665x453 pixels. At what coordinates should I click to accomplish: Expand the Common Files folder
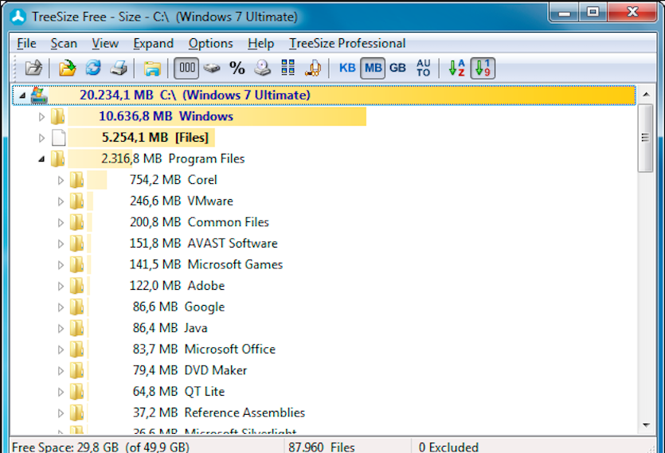click(61, 223)
